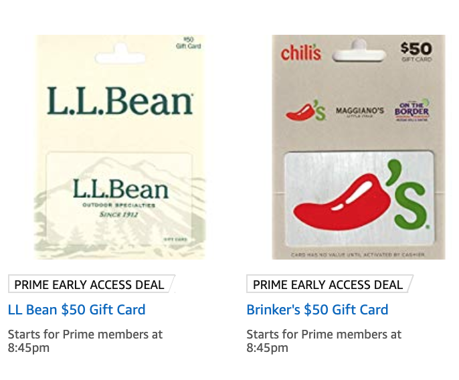Click the green 's on the silver Chili's card
Viewport: 459px width, 380px height.
(x=407, y=195)
